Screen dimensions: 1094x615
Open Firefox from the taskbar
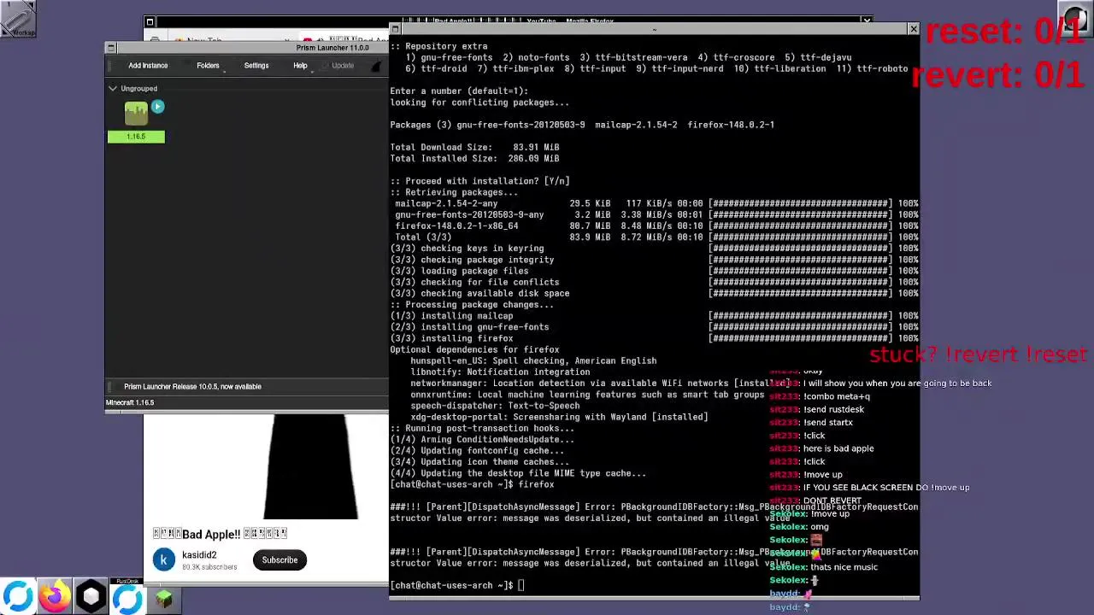tap(54, 597)
